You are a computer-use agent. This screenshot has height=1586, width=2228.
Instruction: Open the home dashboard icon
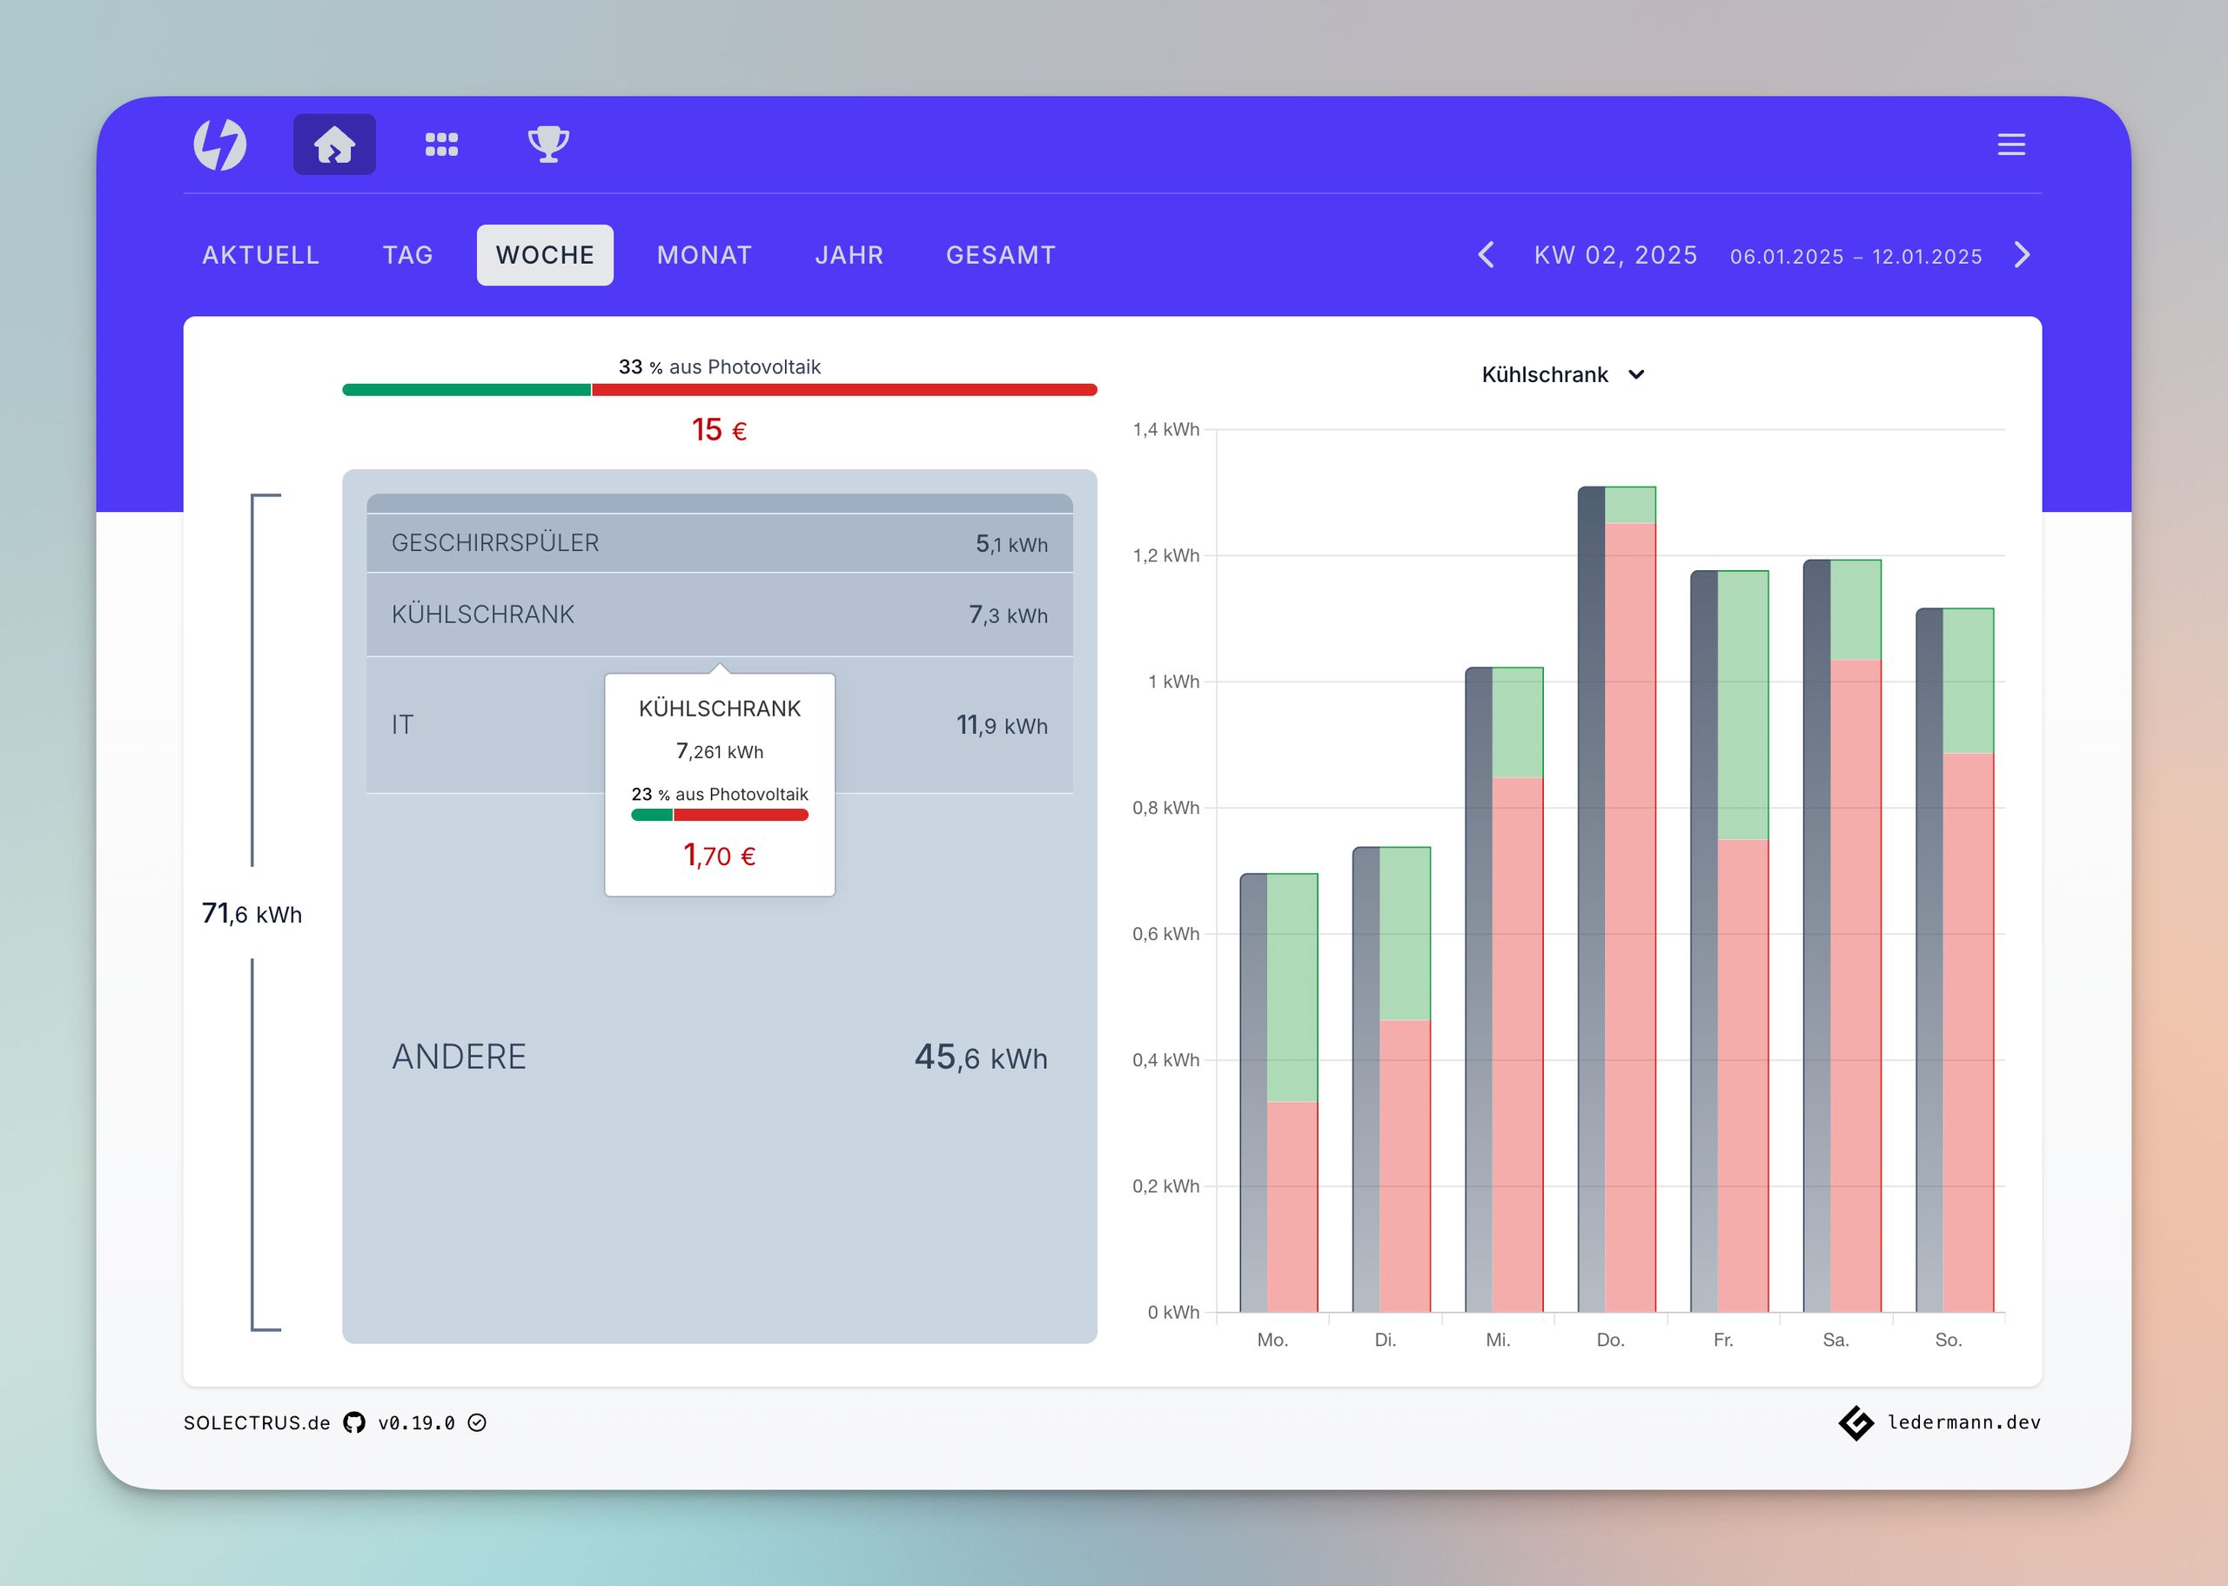pos(334,144)
